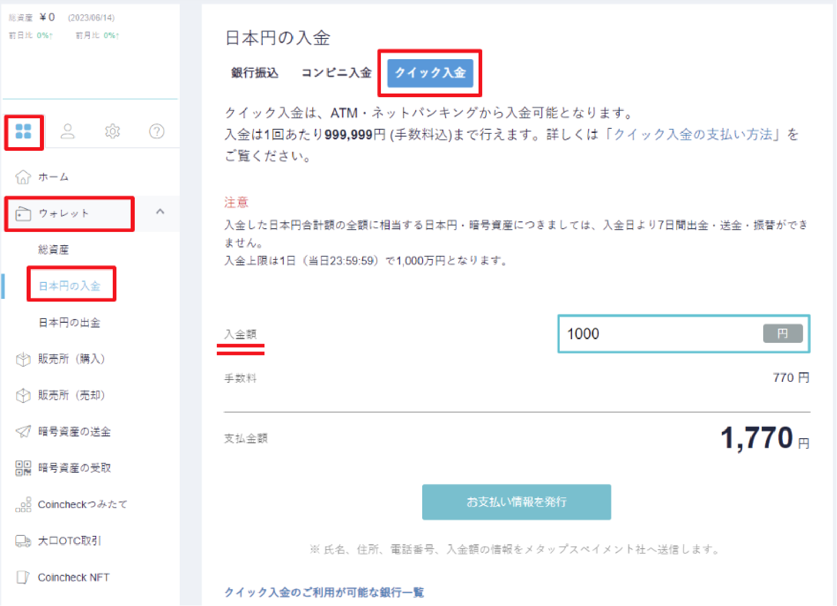The image size is (837, 606).
Task: Open the settings gear icon
Action: point(112,131)
